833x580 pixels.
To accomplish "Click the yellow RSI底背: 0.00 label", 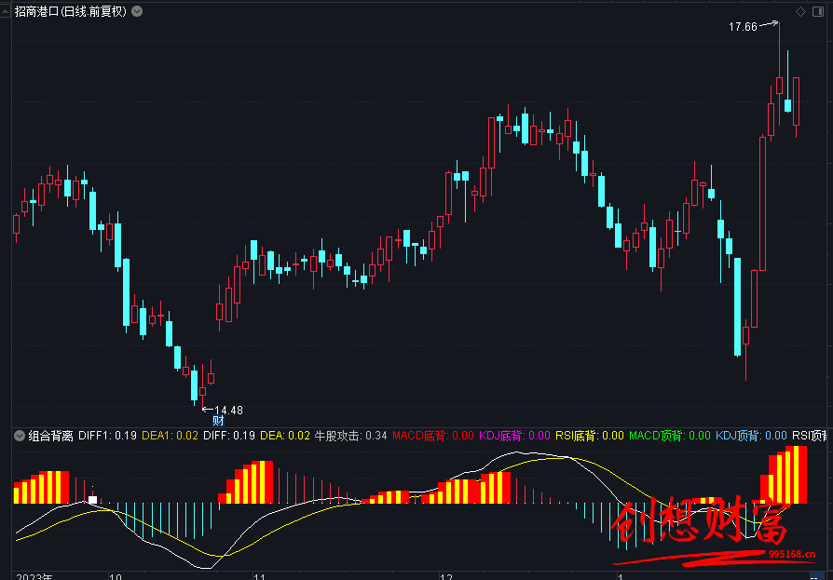I will click(x=589, y=436).
